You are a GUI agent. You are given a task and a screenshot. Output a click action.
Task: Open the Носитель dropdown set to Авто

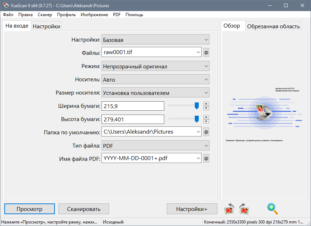pyautogui.click(x=155, y=80)
